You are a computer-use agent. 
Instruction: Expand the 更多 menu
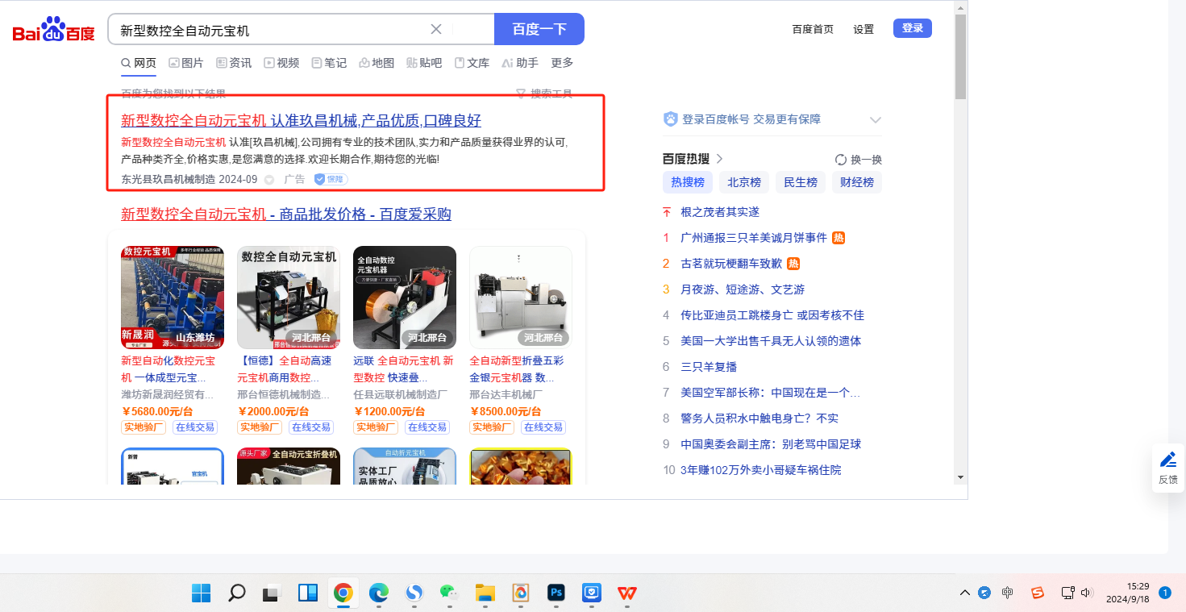tap(562, 63)
